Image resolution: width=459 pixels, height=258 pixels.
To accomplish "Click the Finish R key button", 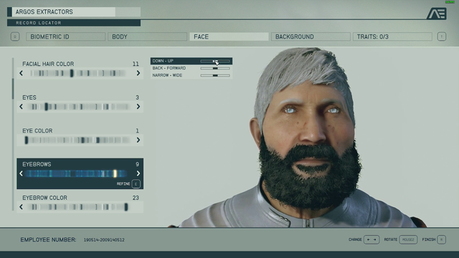I will [442, 239].
